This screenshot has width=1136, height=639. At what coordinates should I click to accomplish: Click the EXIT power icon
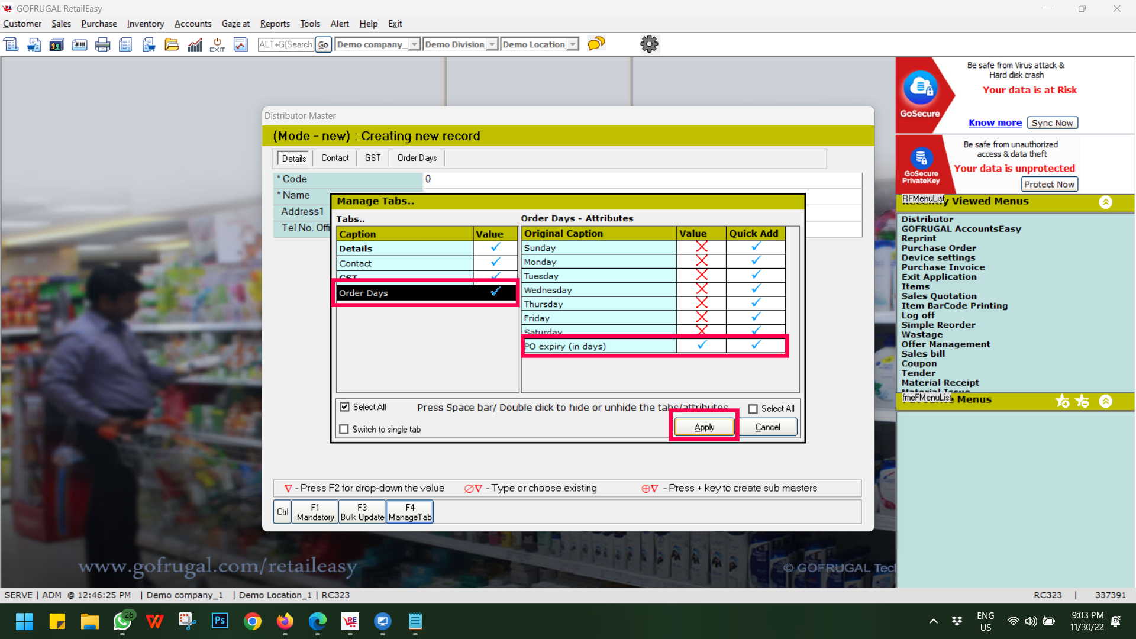pos(217,44)
